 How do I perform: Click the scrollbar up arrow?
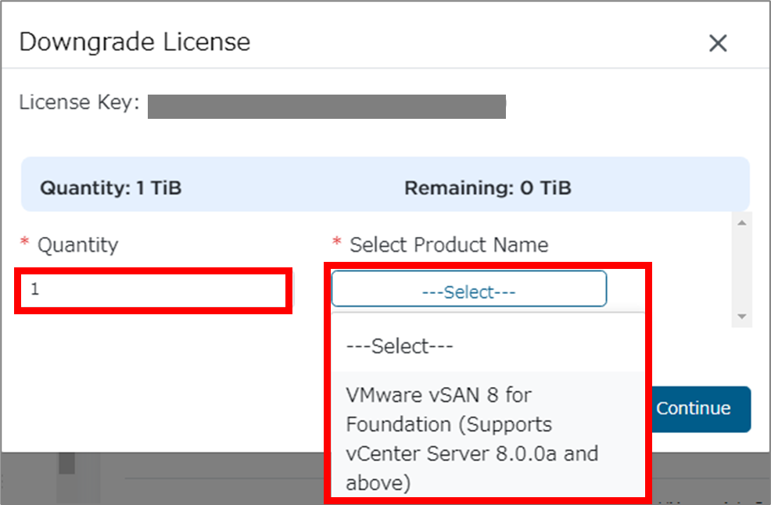[742, 224]
